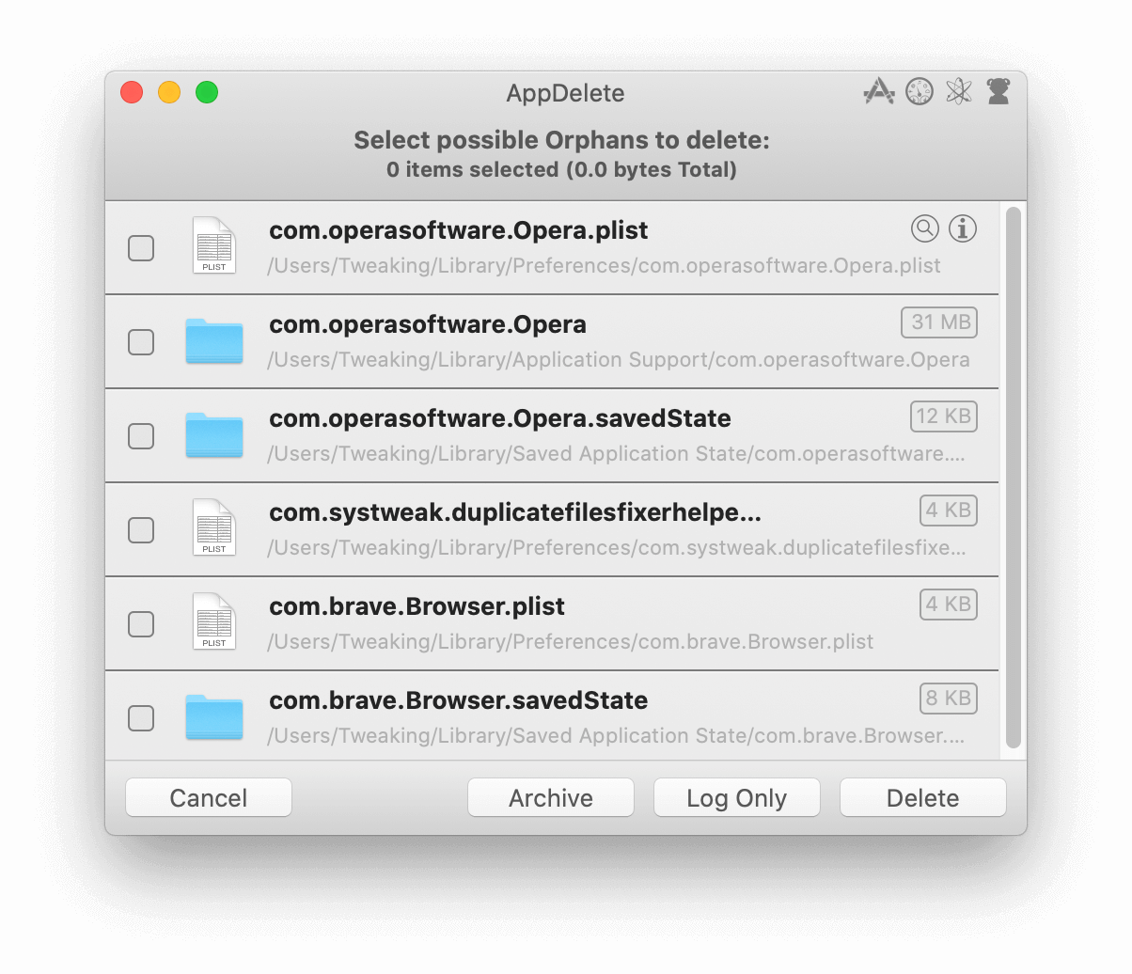Click the Orphans icon with the pigtailed figure

998,91
